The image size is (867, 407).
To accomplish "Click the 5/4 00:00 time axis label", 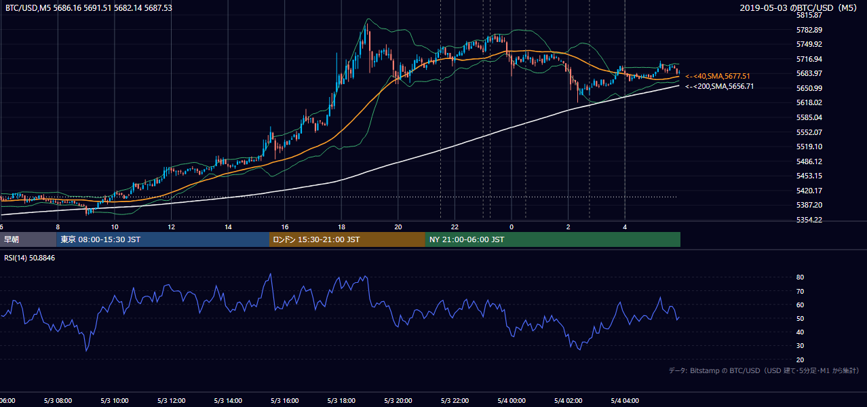I will click(x=512, y=401).
